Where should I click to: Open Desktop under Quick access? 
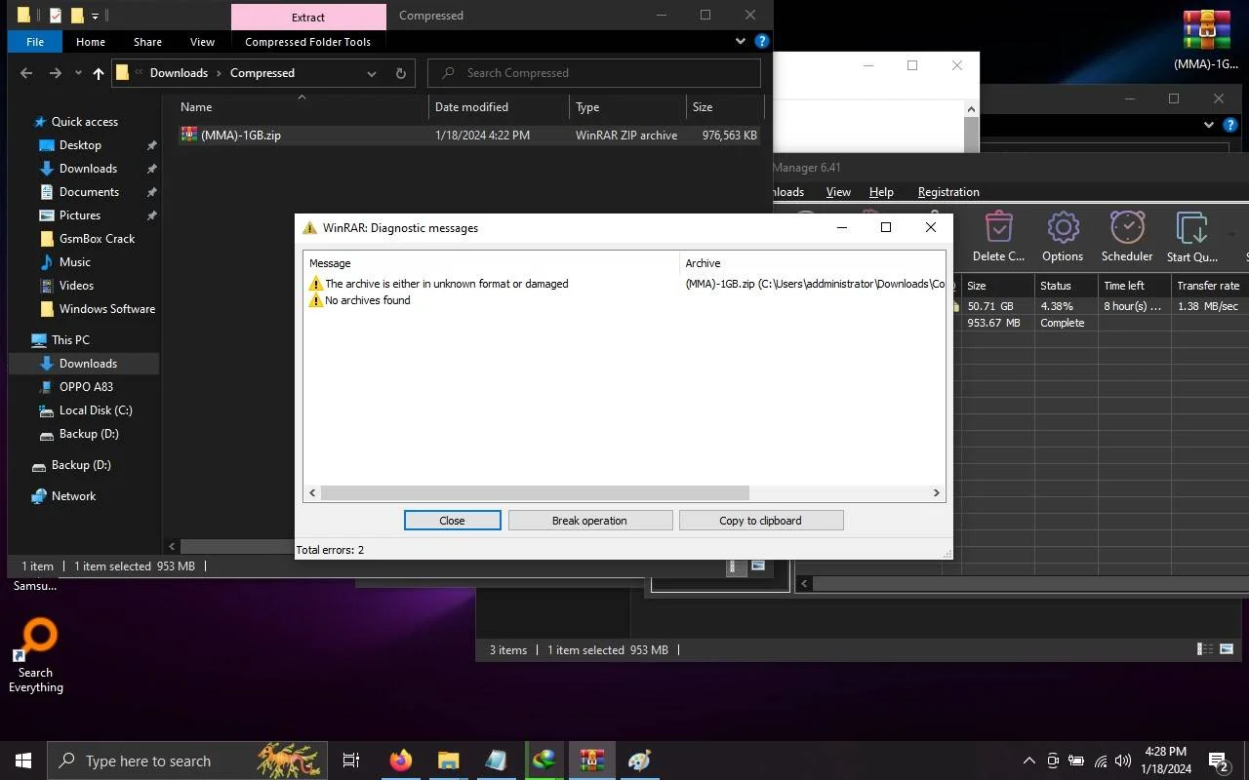(x=80, y=145)
